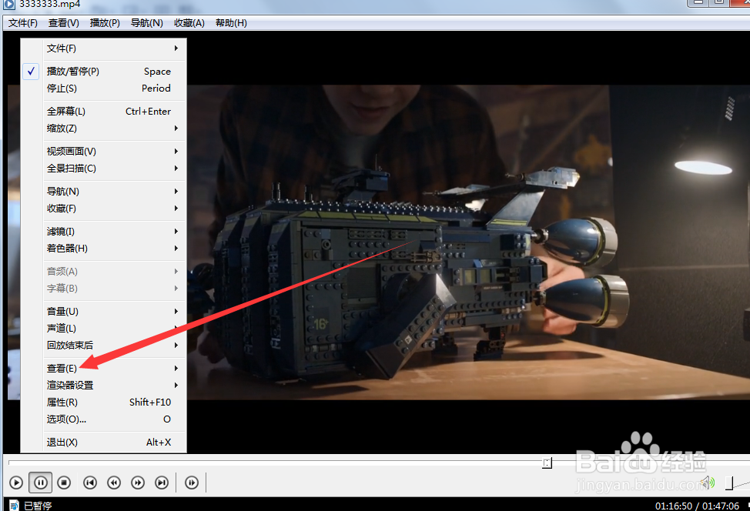Choose 全屏幕(L) from the context menu

point(103,112)
